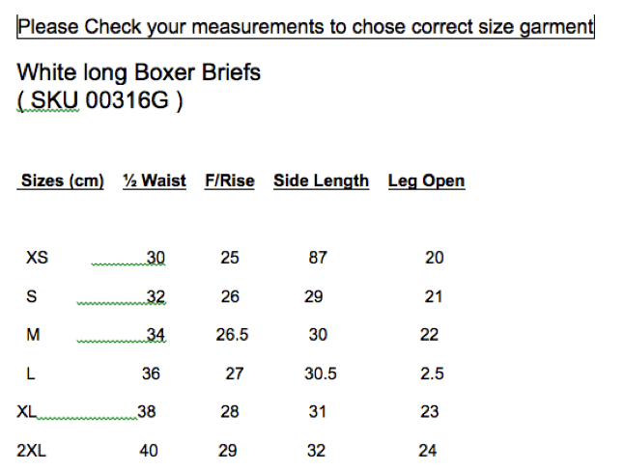
Task: Click the "White long Boxer Briefs" title
Action: click(139, 72)
